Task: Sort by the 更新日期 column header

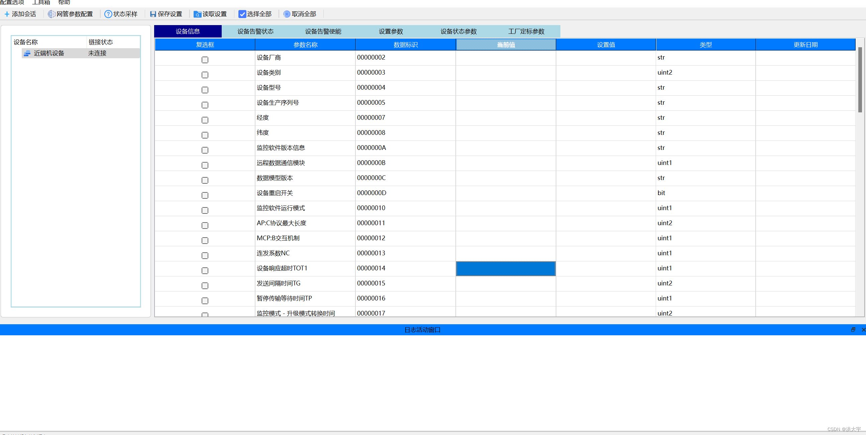Action: [805, 45]
